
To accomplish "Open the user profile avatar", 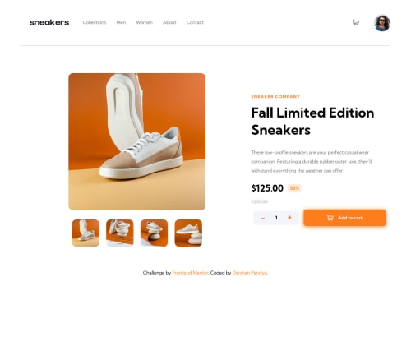I will (382, 23).
